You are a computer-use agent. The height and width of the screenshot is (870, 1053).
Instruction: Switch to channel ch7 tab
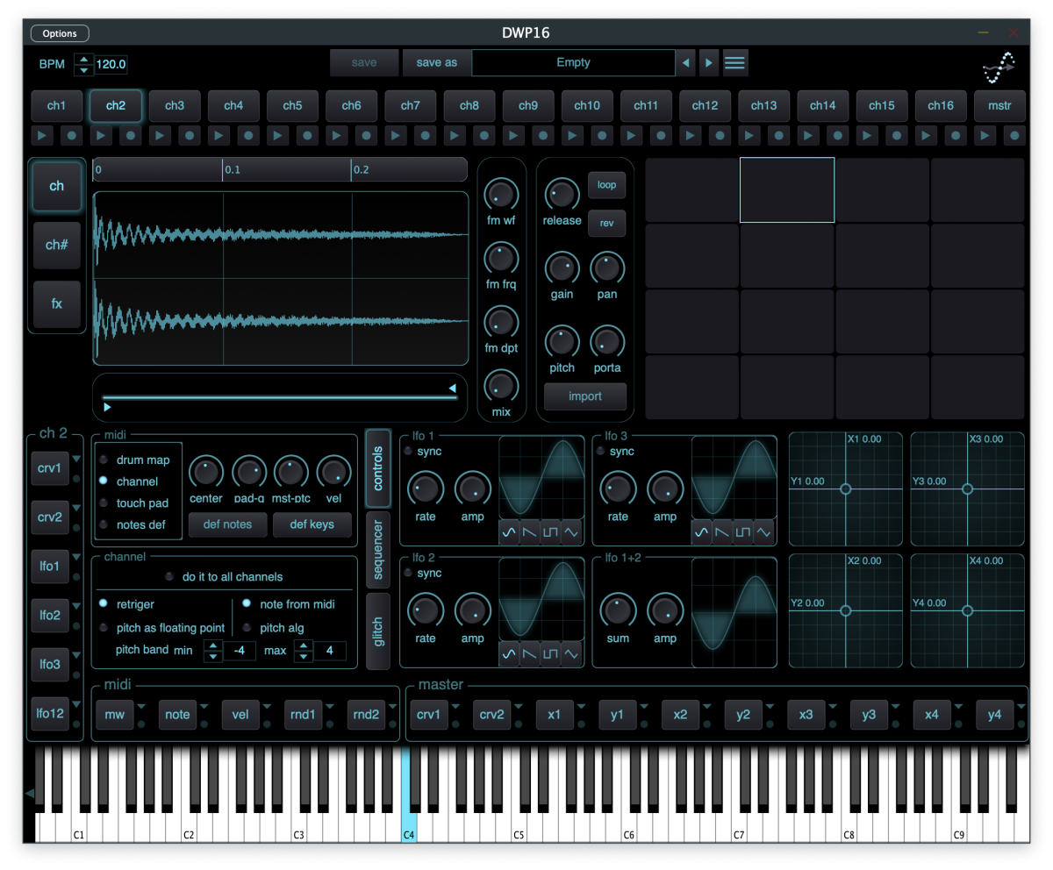[x=410, y=105]
